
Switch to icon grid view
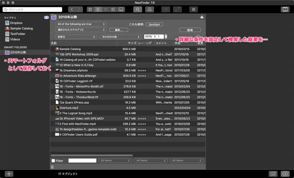[x=90, y=9]
